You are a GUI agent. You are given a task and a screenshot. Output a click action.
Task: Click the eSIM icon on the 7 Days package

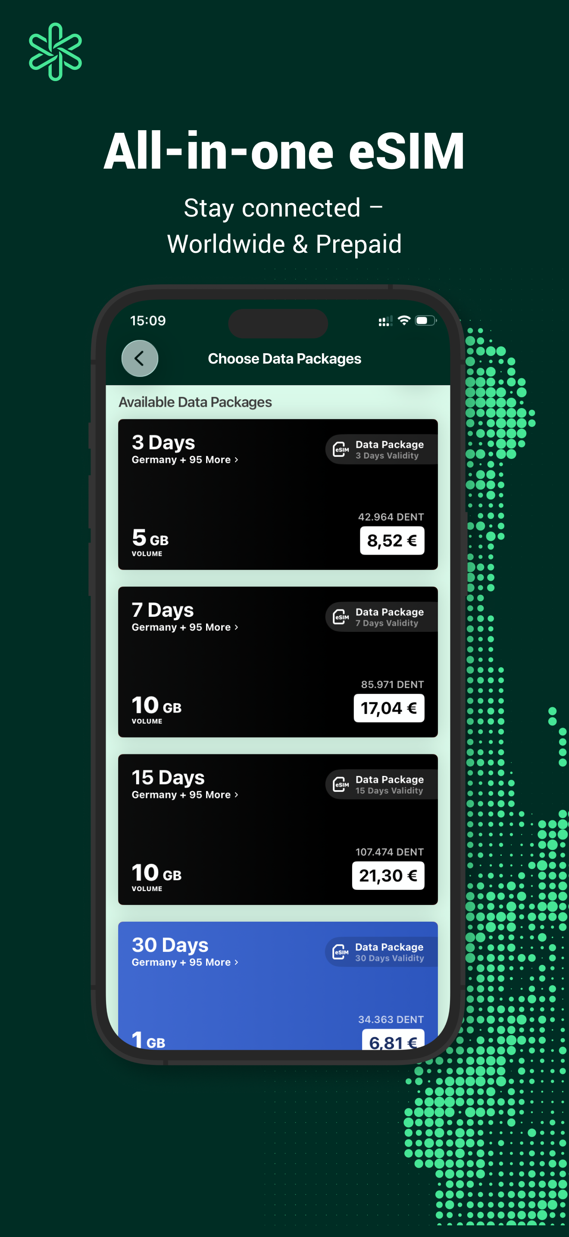pyautogui.click(x=340, y=617)
